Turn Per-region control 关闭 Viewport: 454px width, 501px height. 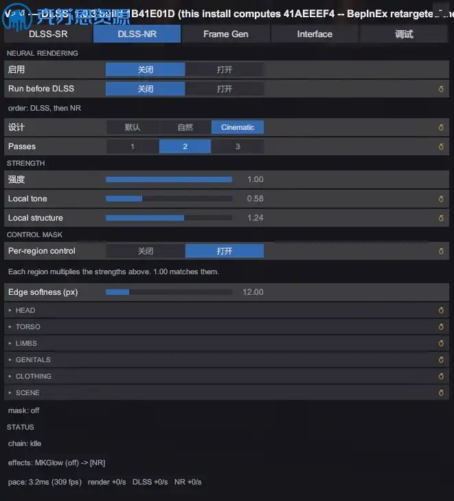pyautogui.click(x=146, y=251)
